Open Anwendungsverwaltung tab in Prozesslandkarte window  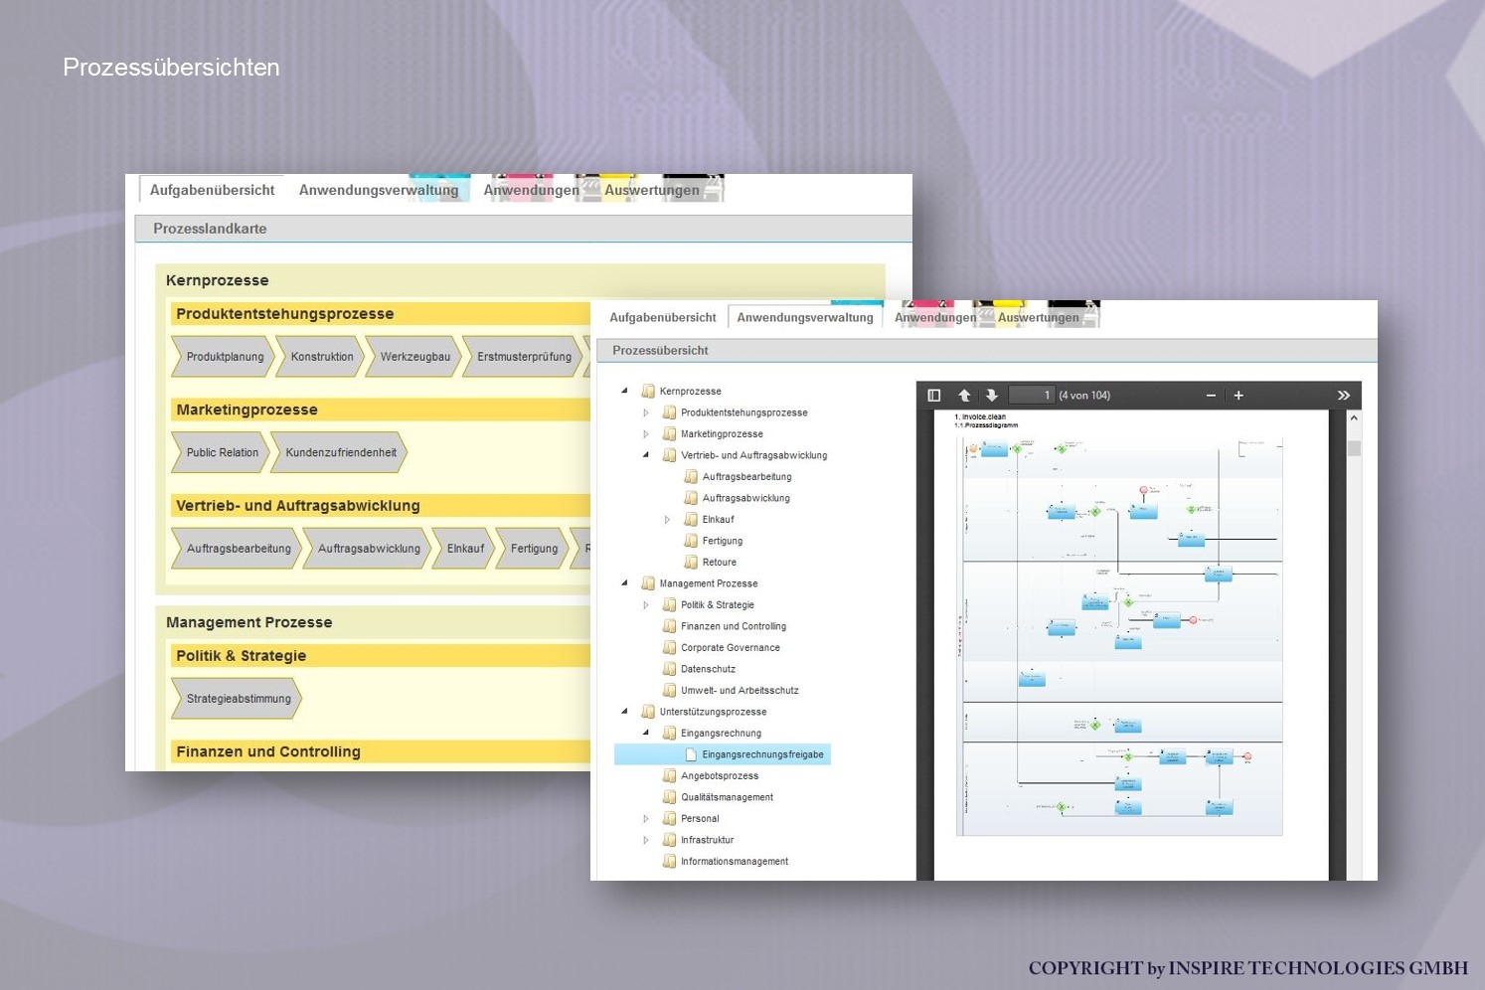(x=379, y=190)
